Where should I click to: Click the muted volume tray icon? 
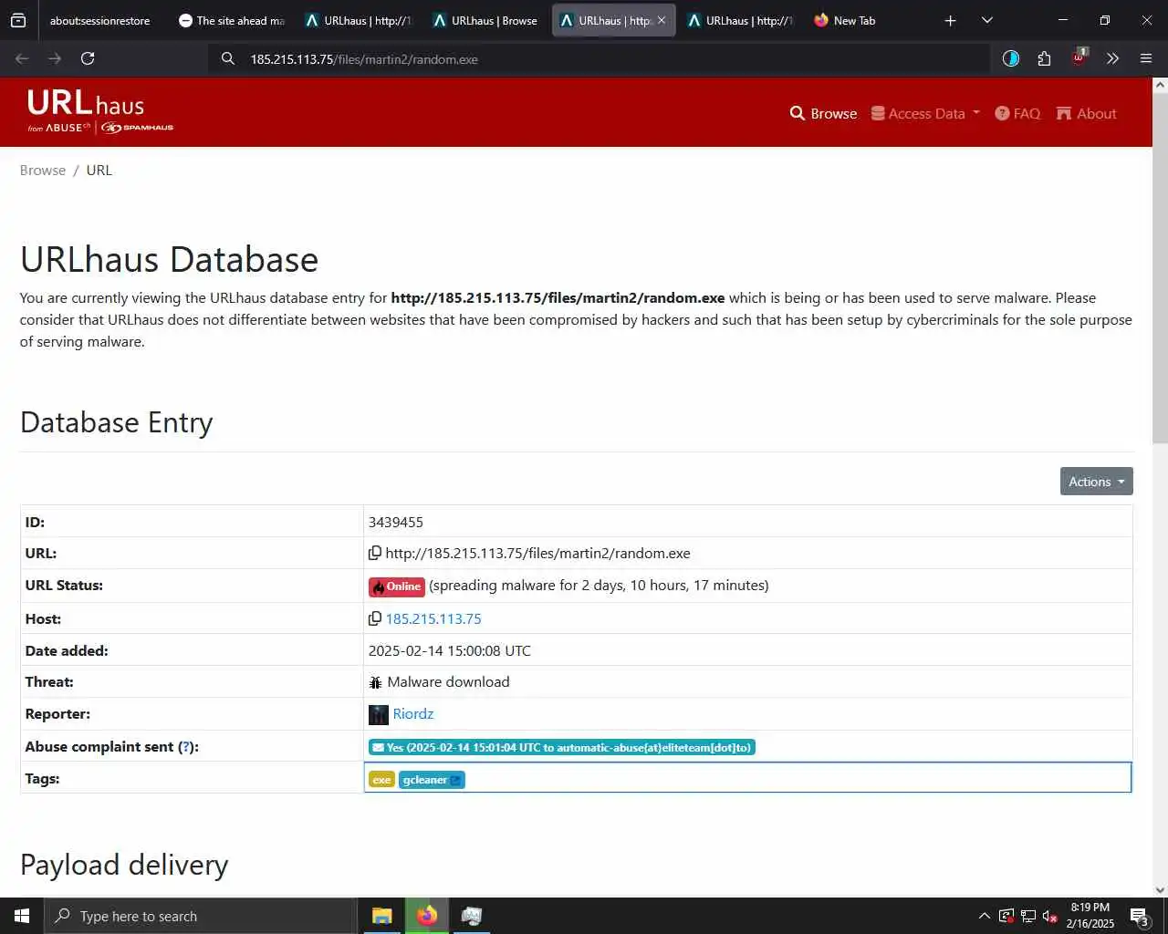pyautogui.click(x=1050, y=916)
